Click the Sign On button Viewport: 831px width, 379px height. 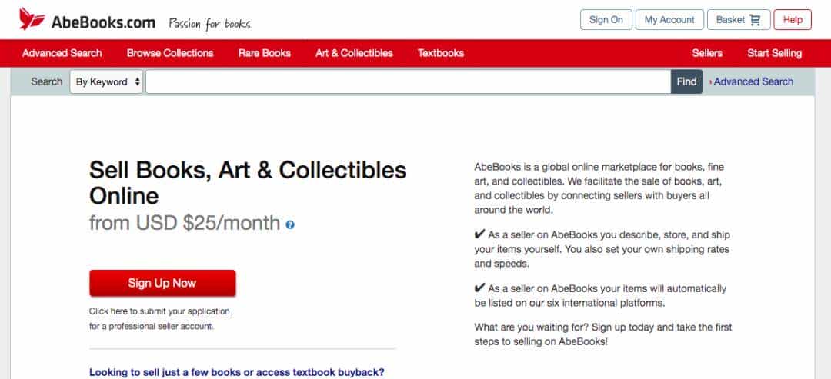pyautogui.click(x=606, y=20)
